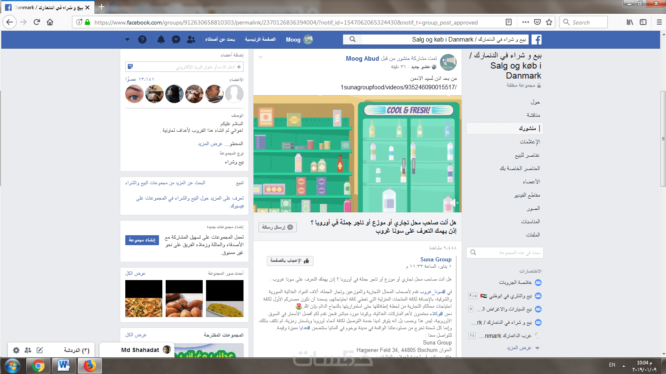Show more description via عرض المزيد
The width and height of the screenshot is (666, 374).
tap(210, 144)
